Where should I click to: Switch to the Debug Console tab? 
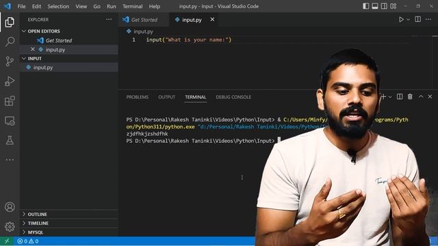[x=233, y=97]
